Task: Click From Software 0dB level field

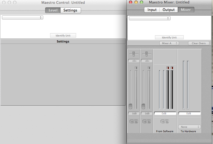Action: click(165, 113)
